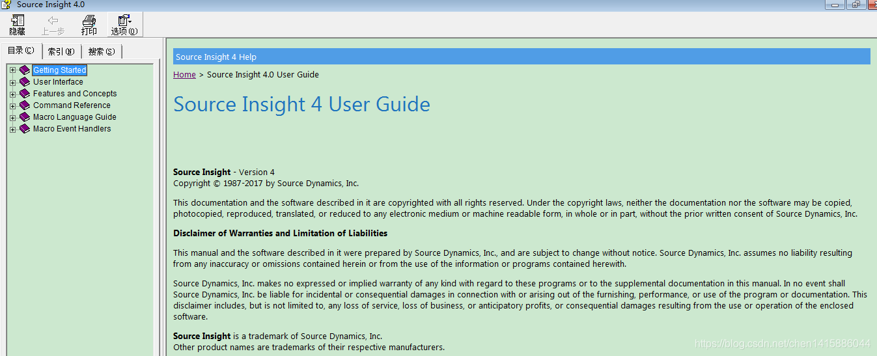The image size is (877, 356).
Task: Expand the Features and Concepts node
Action: [12, 94]
